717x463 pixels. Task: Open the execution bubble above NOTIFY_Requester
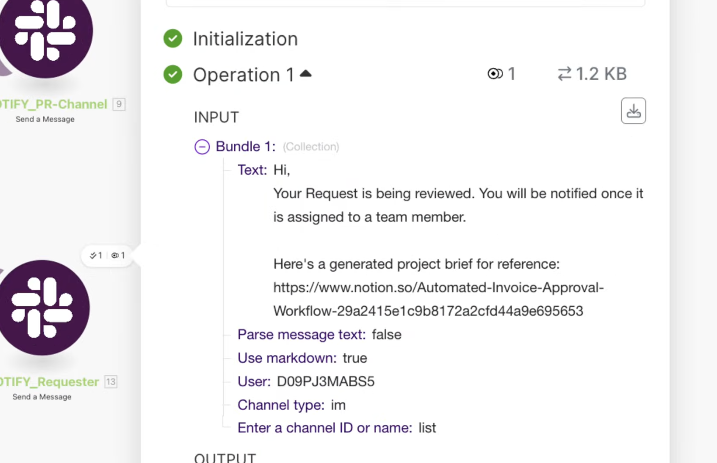pyautogui.click(x=107, y=255)
